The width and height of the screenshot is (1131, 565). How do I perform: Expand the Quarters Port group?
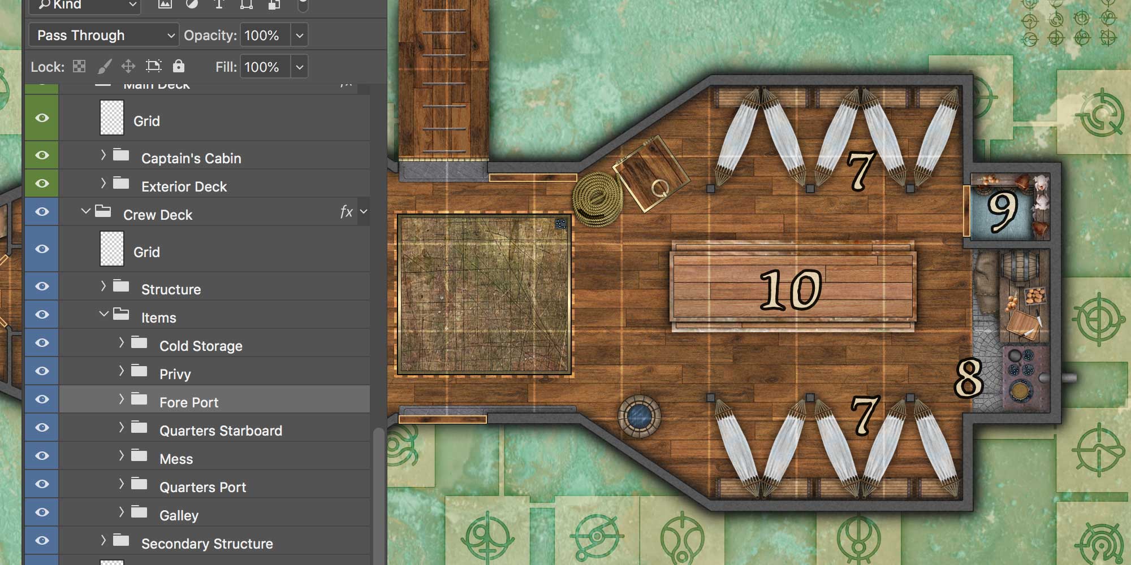click(x=121, y=483)
